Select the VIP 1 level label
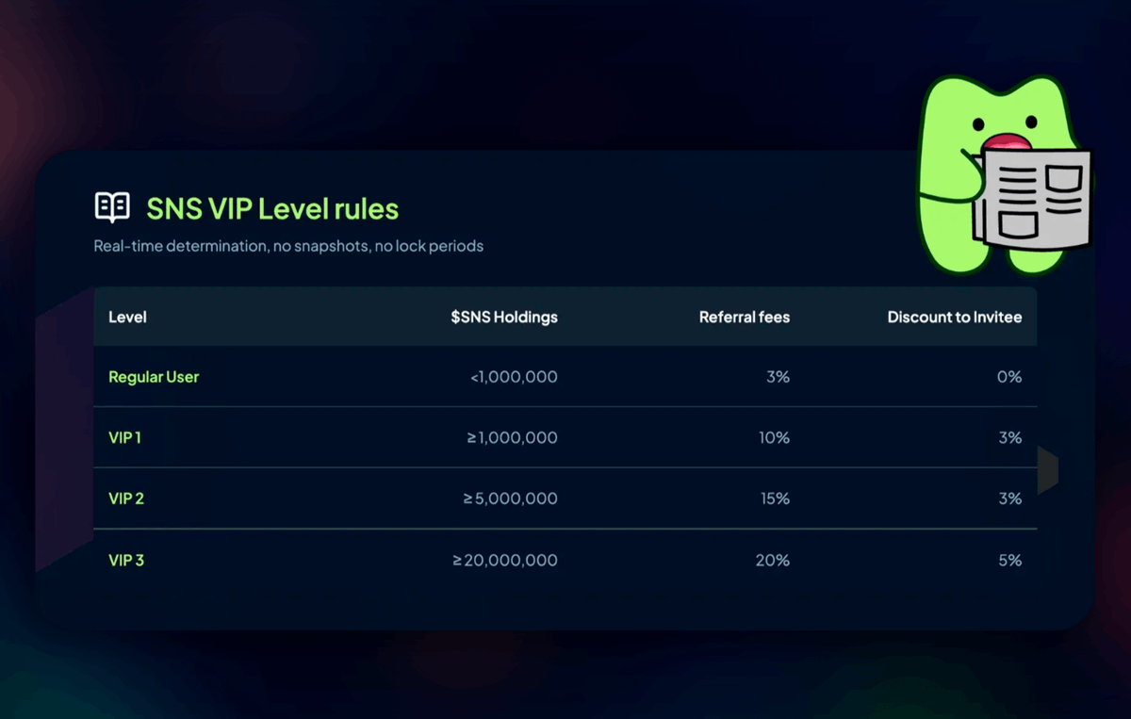 tap(124, 437)
